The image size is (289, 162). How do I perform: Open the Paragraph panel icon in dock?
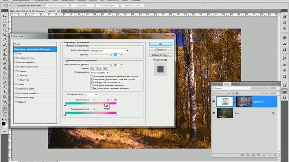click(x=284, y=29)
